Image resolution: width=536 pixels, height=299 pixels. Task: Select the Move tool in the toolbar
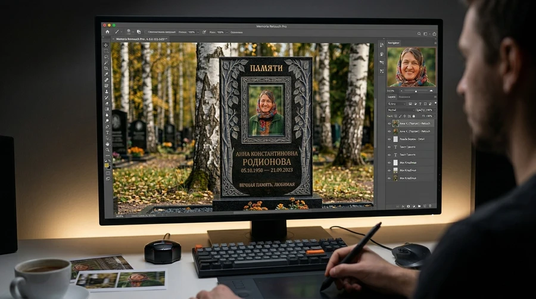pyautogui.click(x=106, y=45)
